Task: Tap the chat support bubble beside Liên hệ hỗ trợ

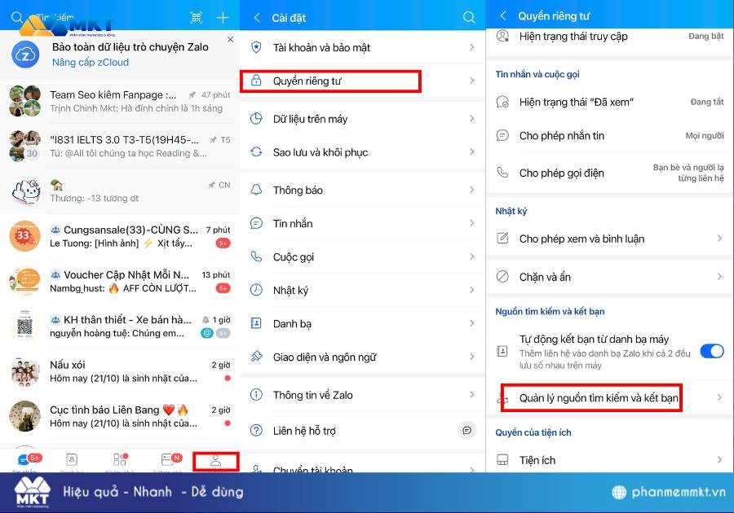Action: 466,430
